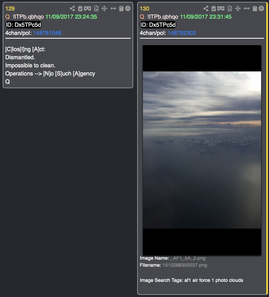Click timestamp 11/09/2017 23:24:35

(x=71, y=17)
